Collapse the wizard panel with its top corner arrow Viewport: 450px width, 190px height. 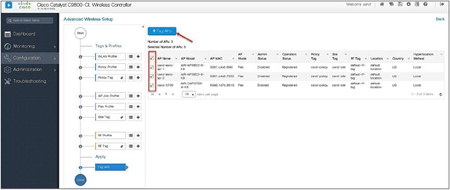click(143, 27)
